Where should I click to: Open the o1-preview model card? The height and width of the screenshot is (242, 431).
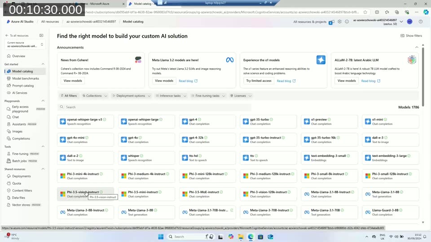tap(330, 121)
